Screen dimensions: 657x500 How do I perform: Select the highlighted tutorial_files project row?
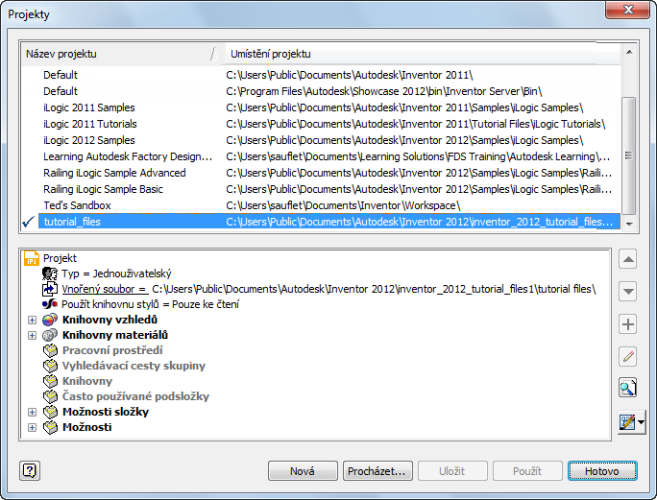click(x=328, y=222)
